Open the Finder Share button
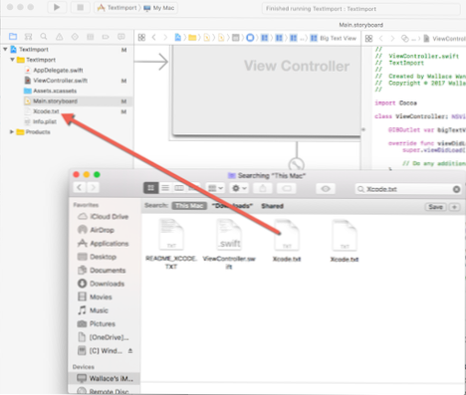The width and height of the screenshot is (466, 395). [x=263, y=188]
